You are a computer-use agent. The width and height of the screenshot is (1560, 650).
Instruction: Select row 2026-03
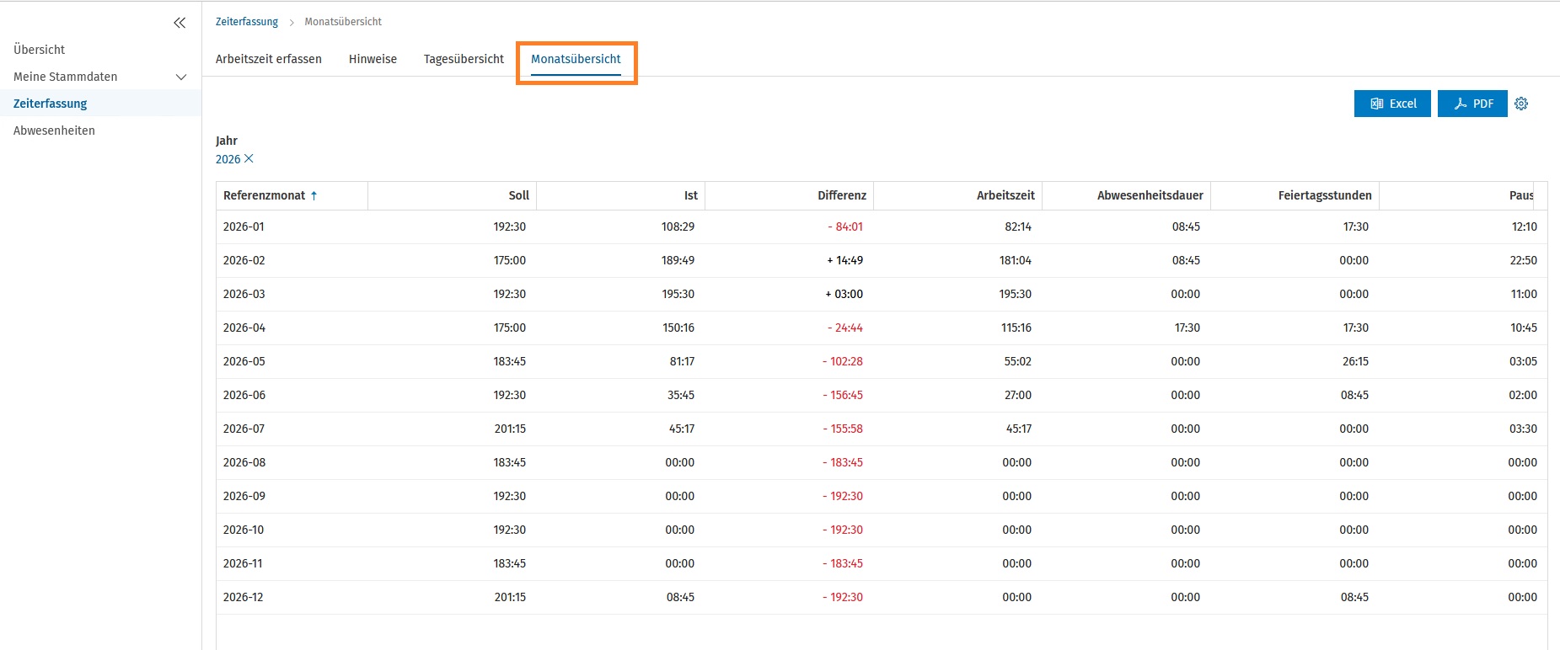[x=882, y=294]
